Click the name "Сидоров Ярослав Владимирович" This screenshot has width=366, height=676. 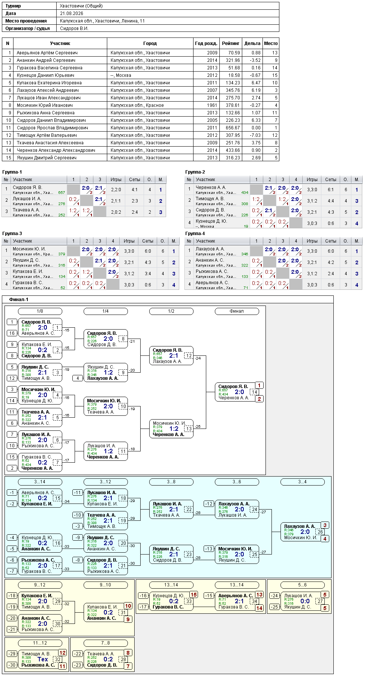coord(52,128)
